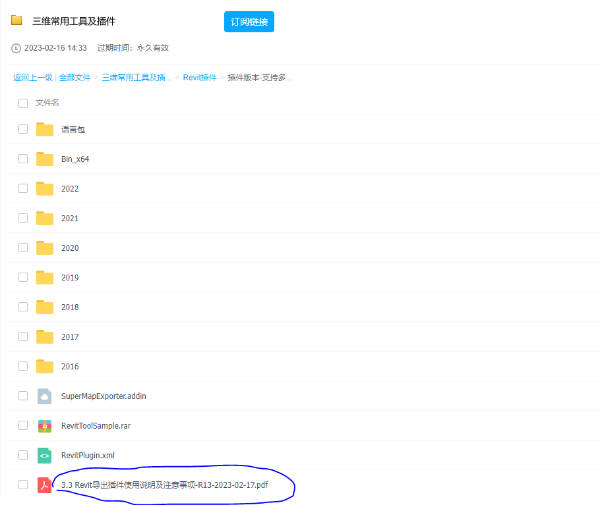Click the RevitPlugin.xml code file icon
This screenshot has height=505, width=602.
(45, 456)
